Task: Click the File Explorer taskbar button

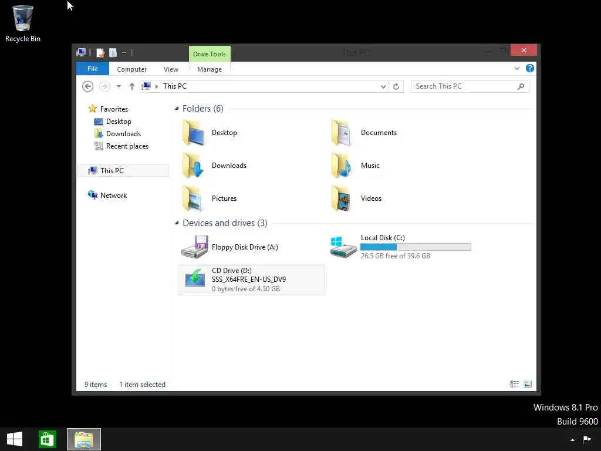Action: pos(84,439)
